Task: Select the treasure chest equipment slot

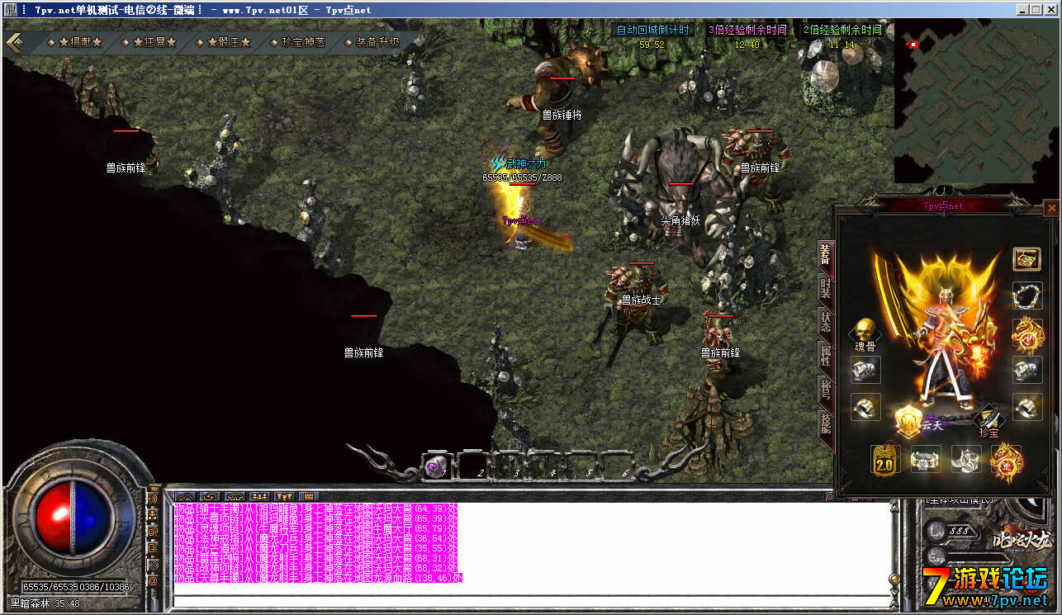Action: [1027, 258]
